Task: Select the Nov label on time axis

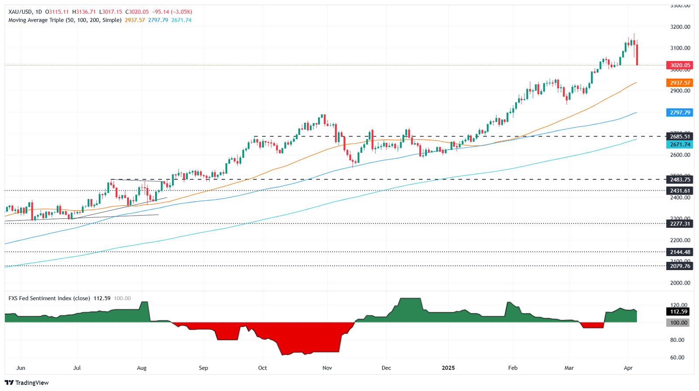Action: coord(327,368)
